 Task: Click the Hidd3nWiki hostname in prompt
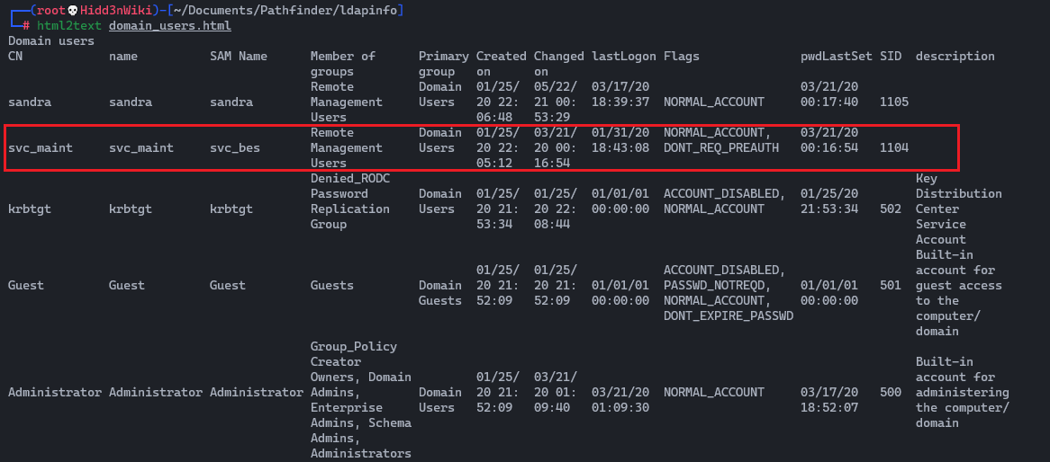(x=113, y=10)
